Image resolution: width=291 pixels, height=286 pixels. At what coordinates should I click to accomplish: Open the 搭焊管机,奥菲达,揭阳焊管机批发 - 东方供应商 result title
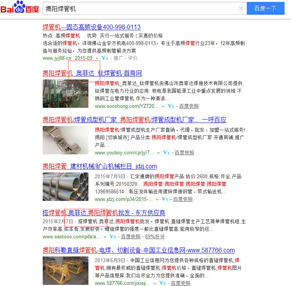[x=104, y=213]
